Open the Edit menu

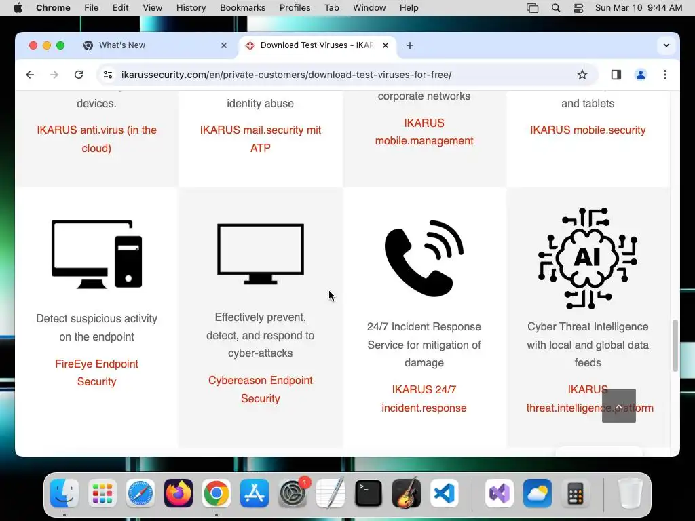click(x=120, y=7)
